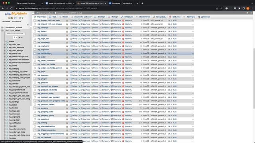Image resolution: width=255 pixels, height=143 pixels.
Task: Click Вставить in the mg_page row
Action: coord(104,71)
